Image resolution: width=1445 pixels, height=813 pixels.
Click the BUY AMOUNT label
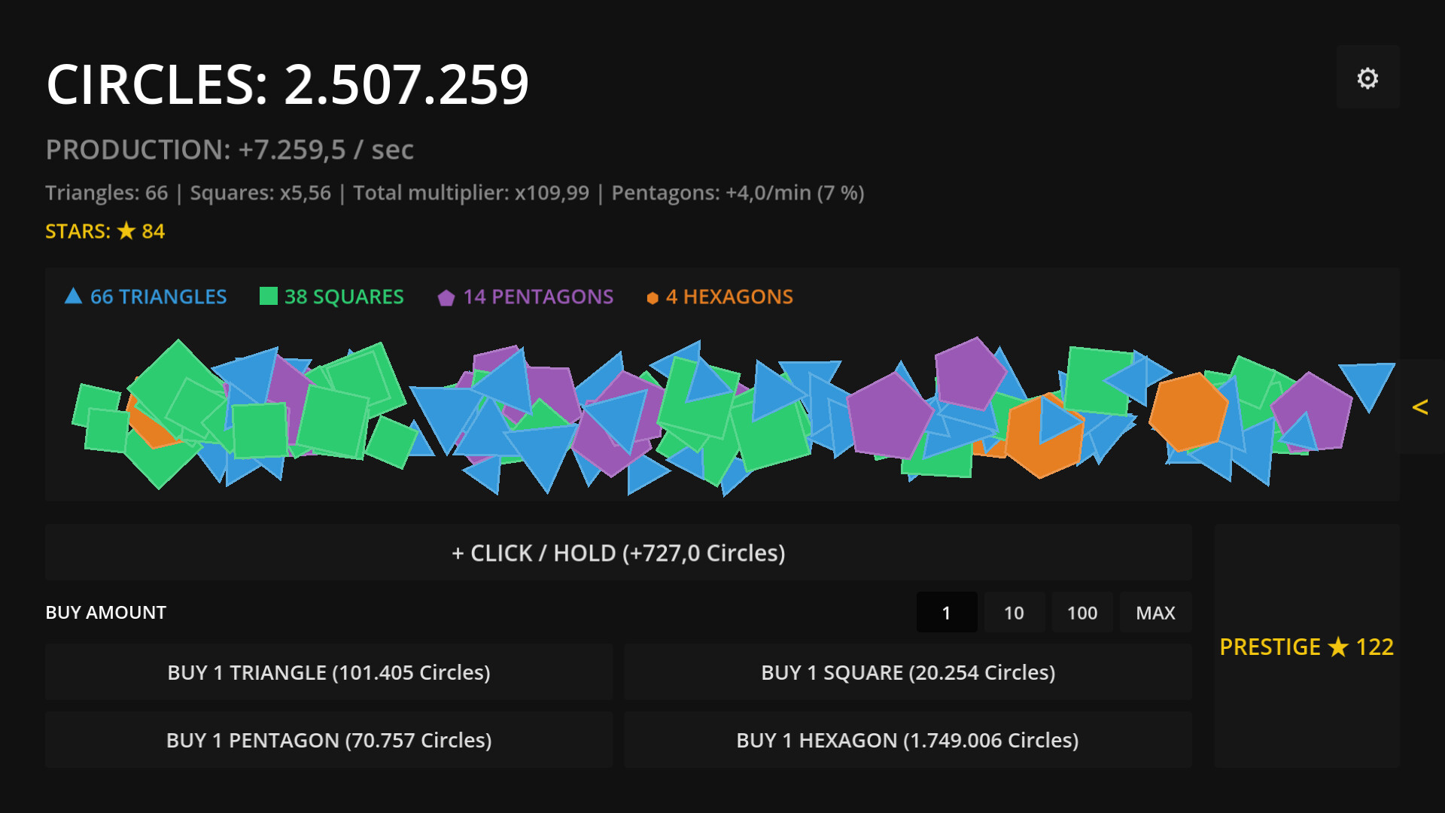click(105, 613)
